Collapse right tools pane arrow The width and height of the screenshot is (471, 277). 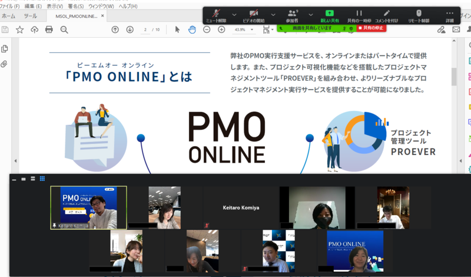[460, 161]
